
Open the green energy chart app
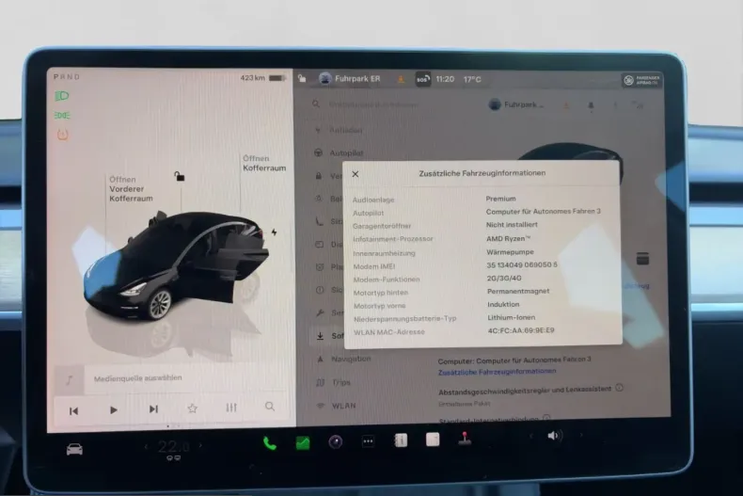(x=303, y=443)
